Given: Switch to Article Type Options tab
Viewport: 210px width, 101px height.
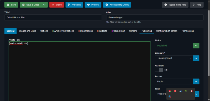Looking at the screenshot, I should coord(63,31).
